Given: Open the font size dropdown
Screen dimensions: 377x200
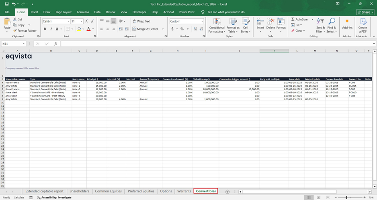Looking at the screenshot, I should click(x=82, y=21).
